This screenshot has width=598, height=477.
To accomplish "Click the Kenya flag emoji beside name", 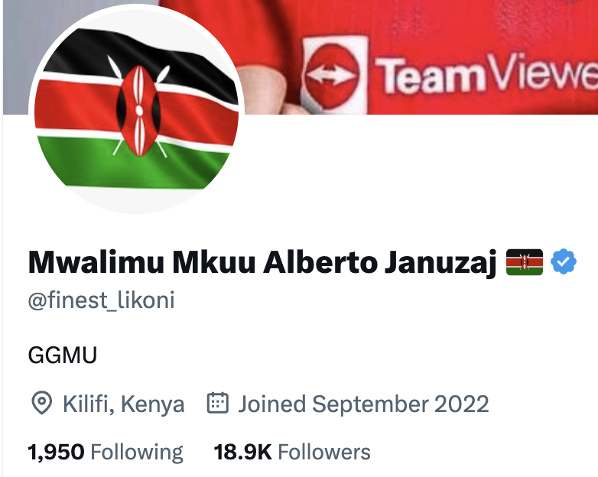I will point(525,262).
